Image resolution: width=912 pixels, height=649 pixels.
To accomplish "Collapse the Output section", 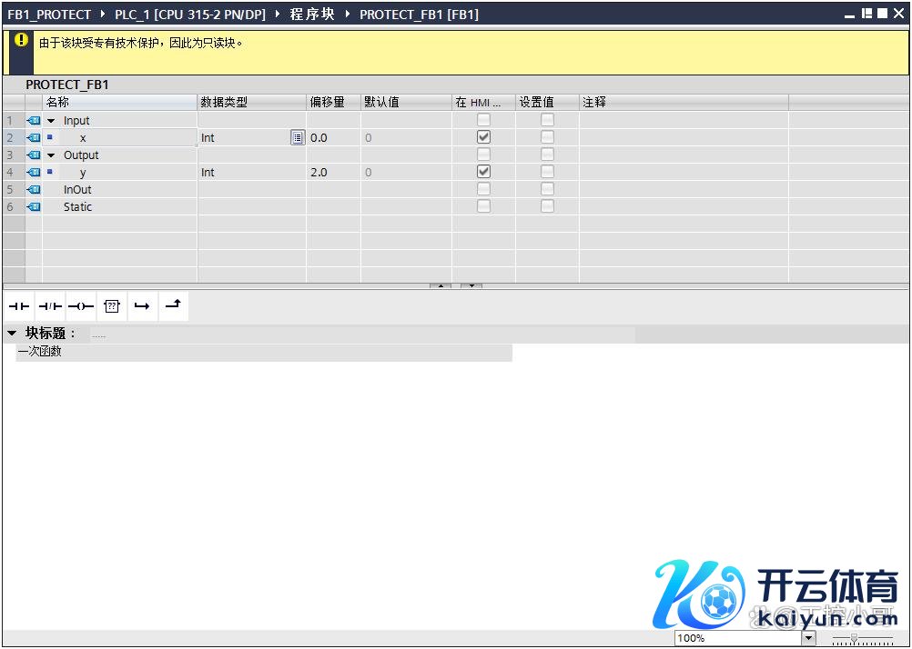I will [51, 155].
